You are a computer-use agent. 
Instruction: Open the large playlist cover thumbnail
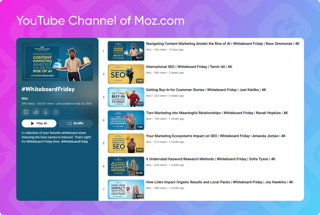(x=57, y=62)
